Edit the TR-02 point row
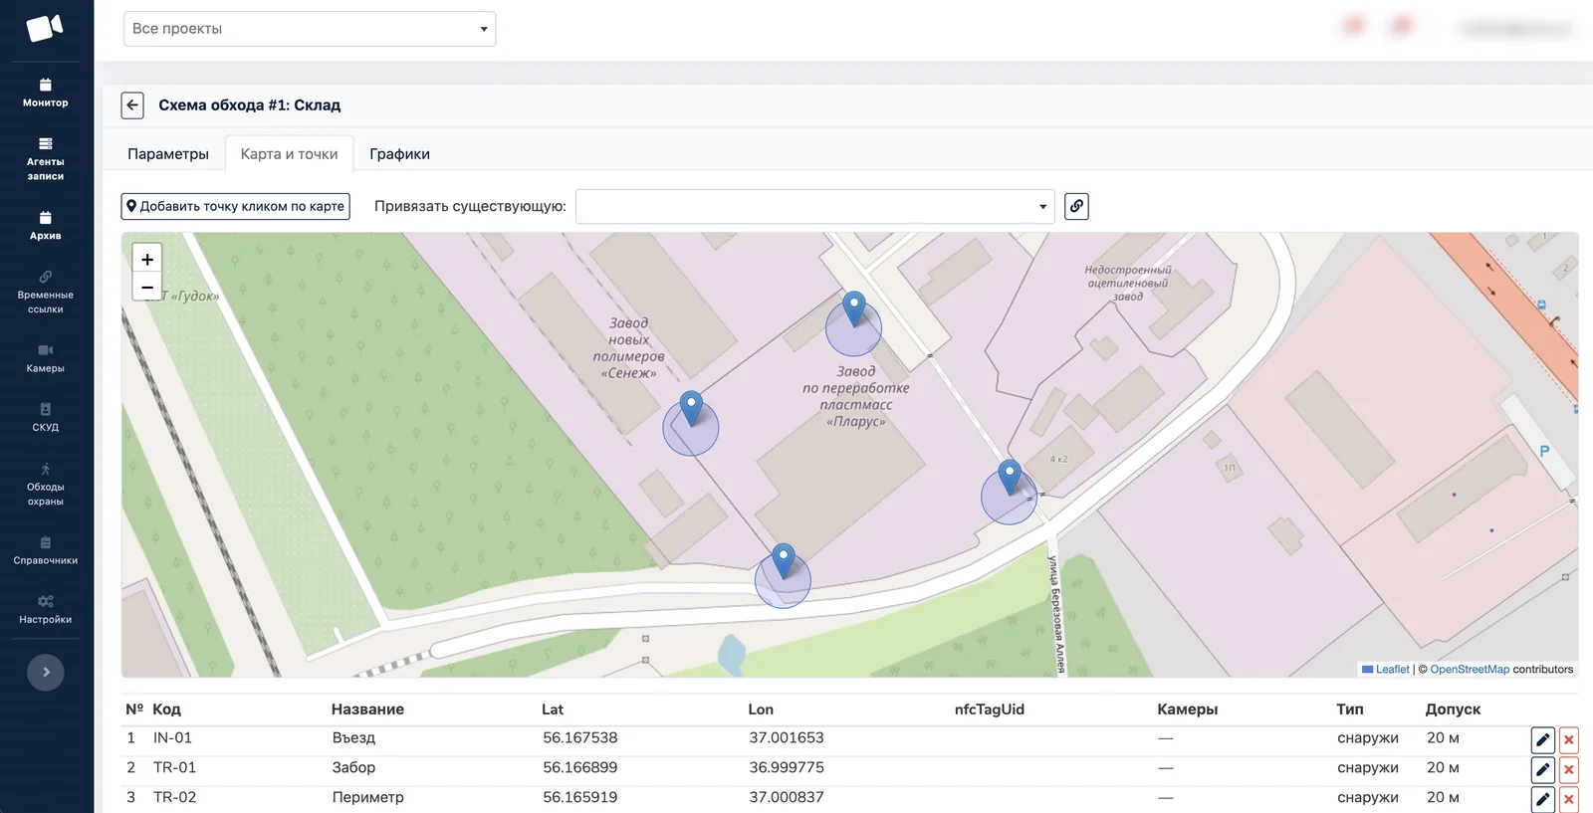The image size is (1593, 813). pos(1542,799)
